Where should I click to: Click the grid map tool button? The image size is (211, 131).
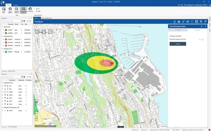[x=50, y=32]
